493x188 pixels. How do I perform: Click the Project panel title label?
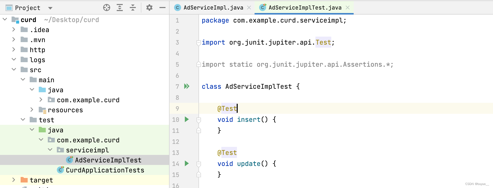point(28,8)
